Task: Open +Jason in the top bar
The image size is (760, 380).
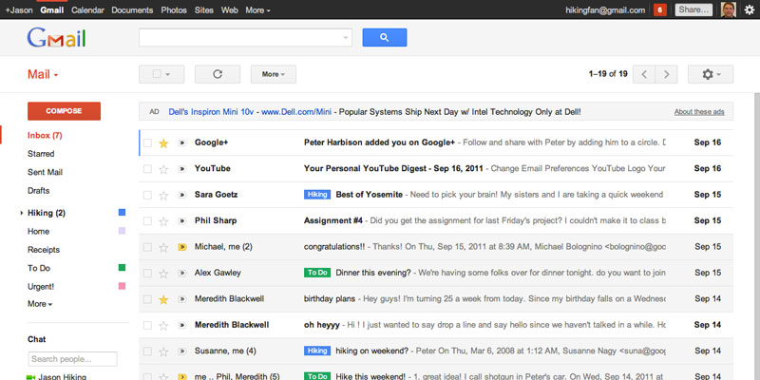Action: click(19, 10)
